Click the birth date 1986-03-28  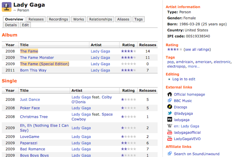click(x=190, y=24)
